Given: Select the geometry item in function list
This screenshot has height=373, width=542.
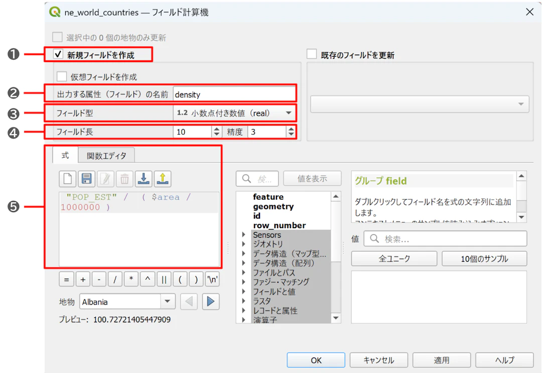Looking at the screenshot, I should click(273, 207).
